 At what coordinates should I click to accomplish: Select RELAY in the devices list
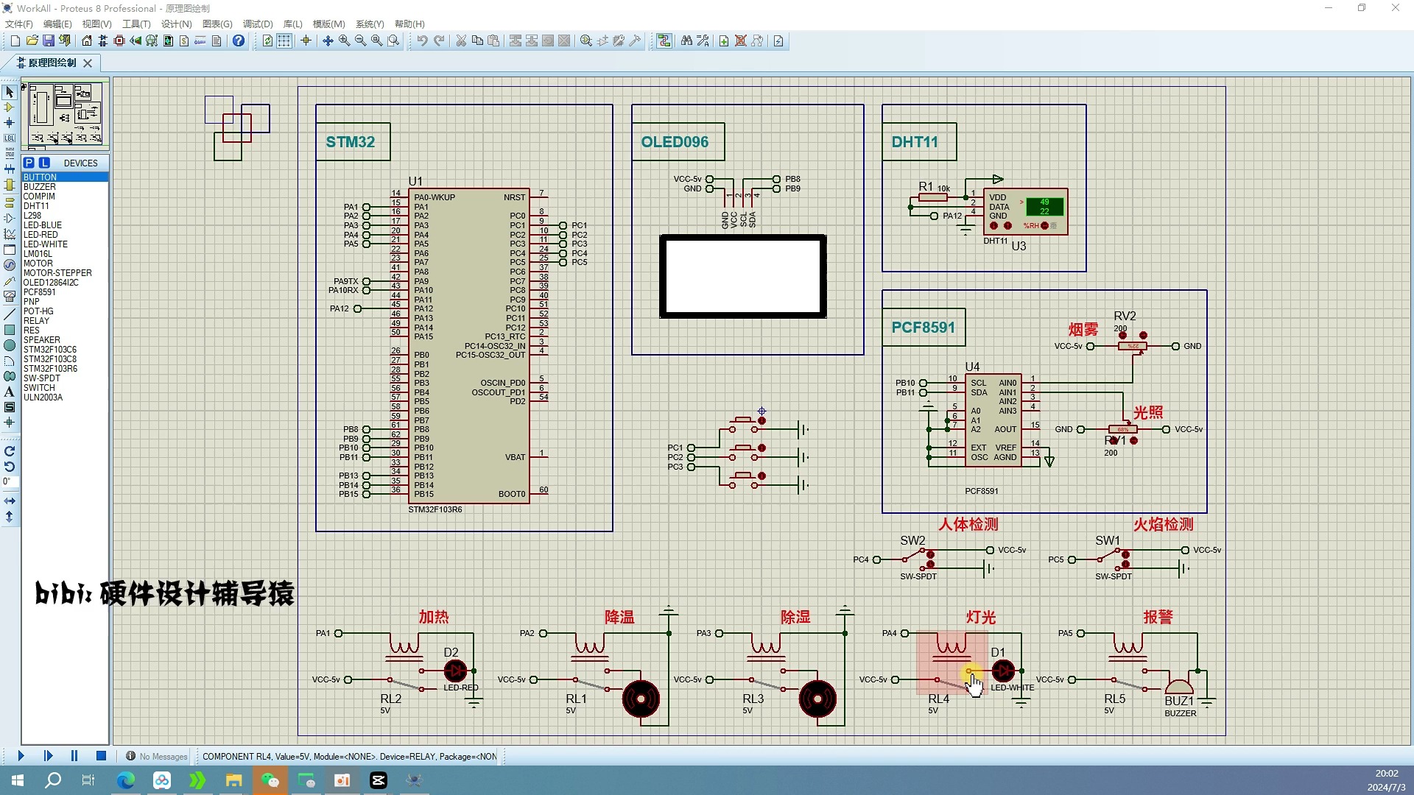(65, 321)
